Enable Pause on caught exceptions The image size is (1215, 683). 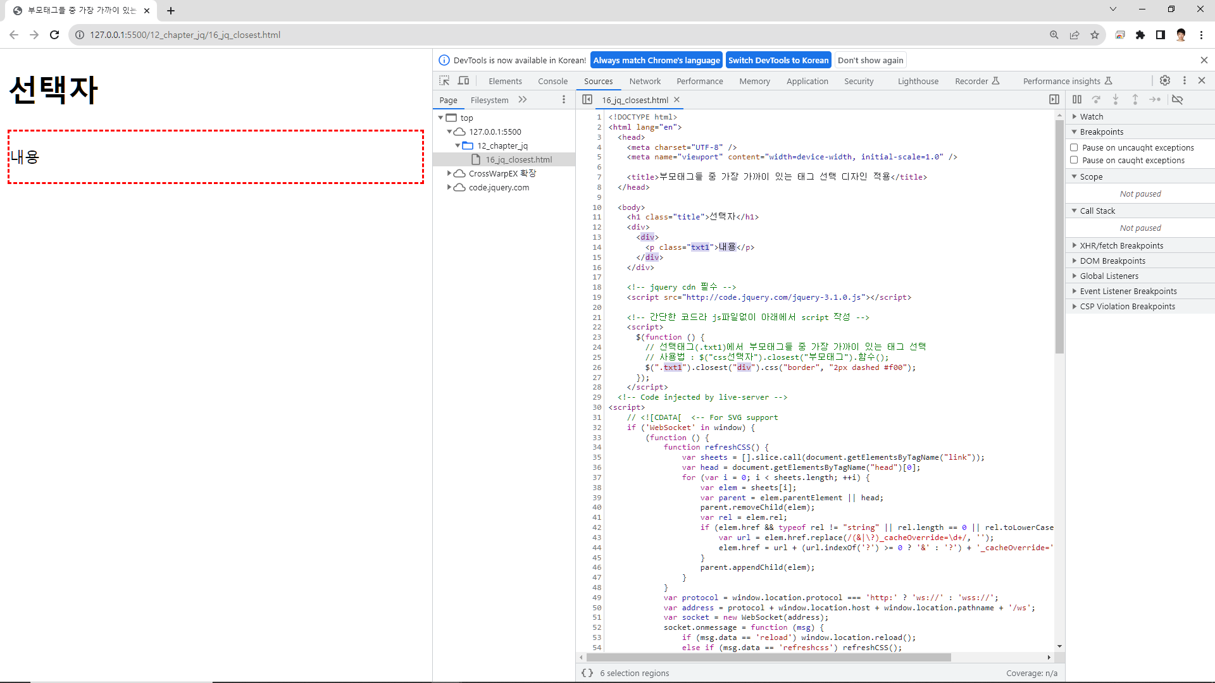pos(1074,160)
